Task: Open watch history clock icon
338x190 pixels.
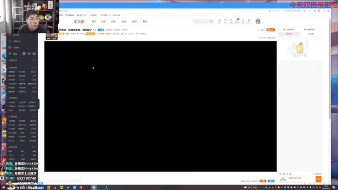Action: click(219, 21)
